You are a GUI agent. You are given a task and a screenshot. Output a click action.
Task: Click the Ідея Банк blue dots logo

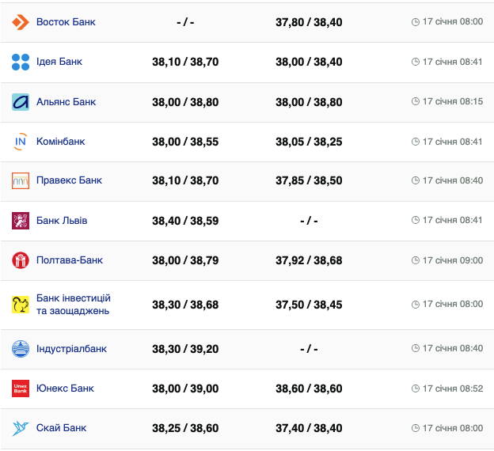coord(21,62)
